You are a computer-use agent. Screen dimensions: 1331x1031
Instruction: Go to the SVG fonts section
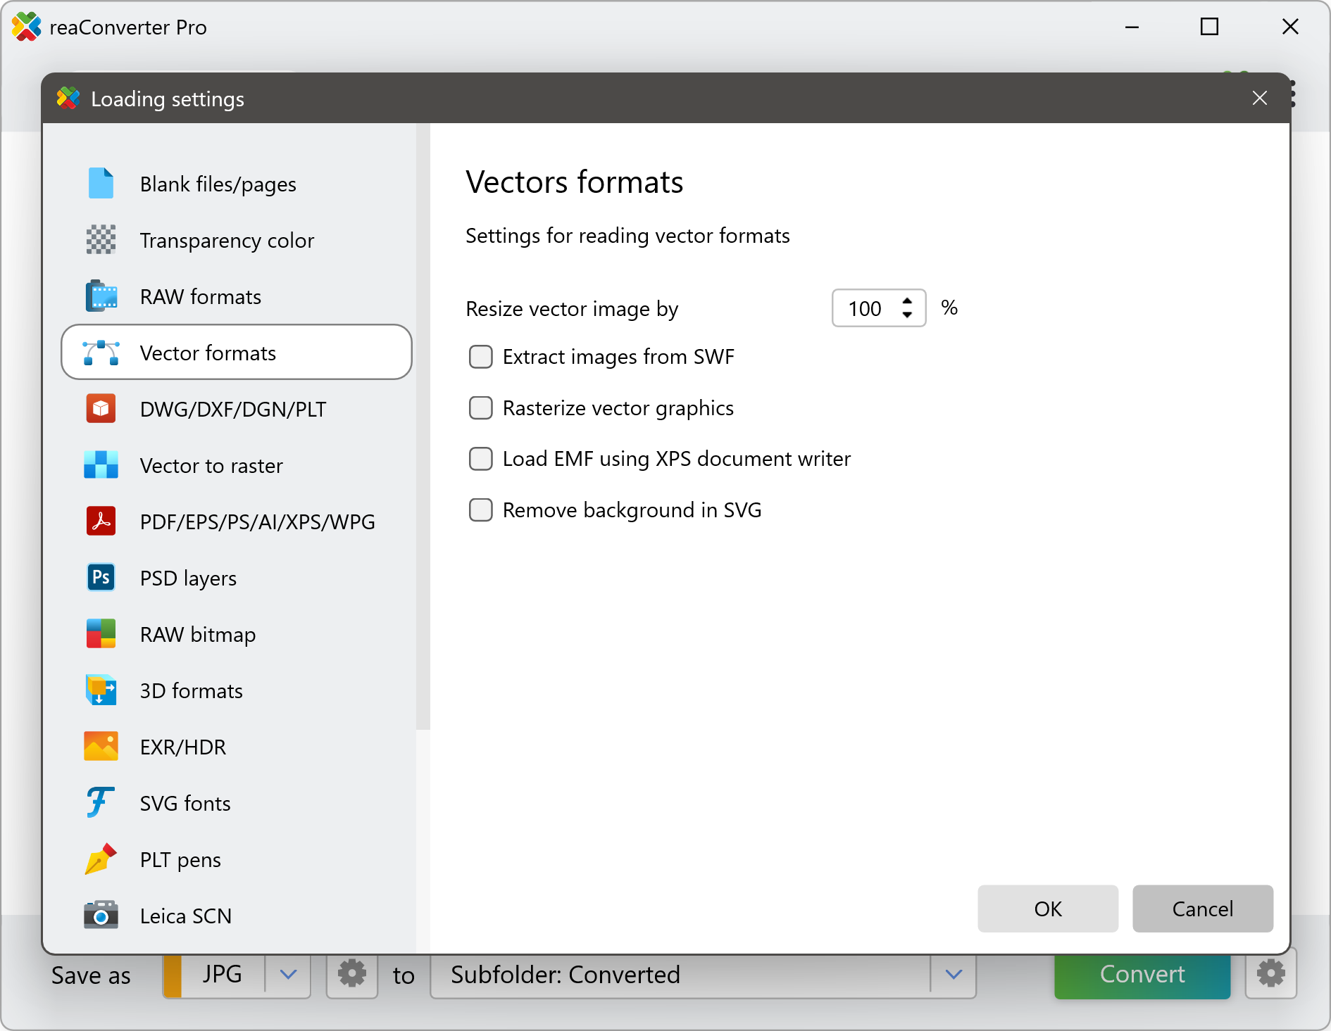[x=185, y=803]
